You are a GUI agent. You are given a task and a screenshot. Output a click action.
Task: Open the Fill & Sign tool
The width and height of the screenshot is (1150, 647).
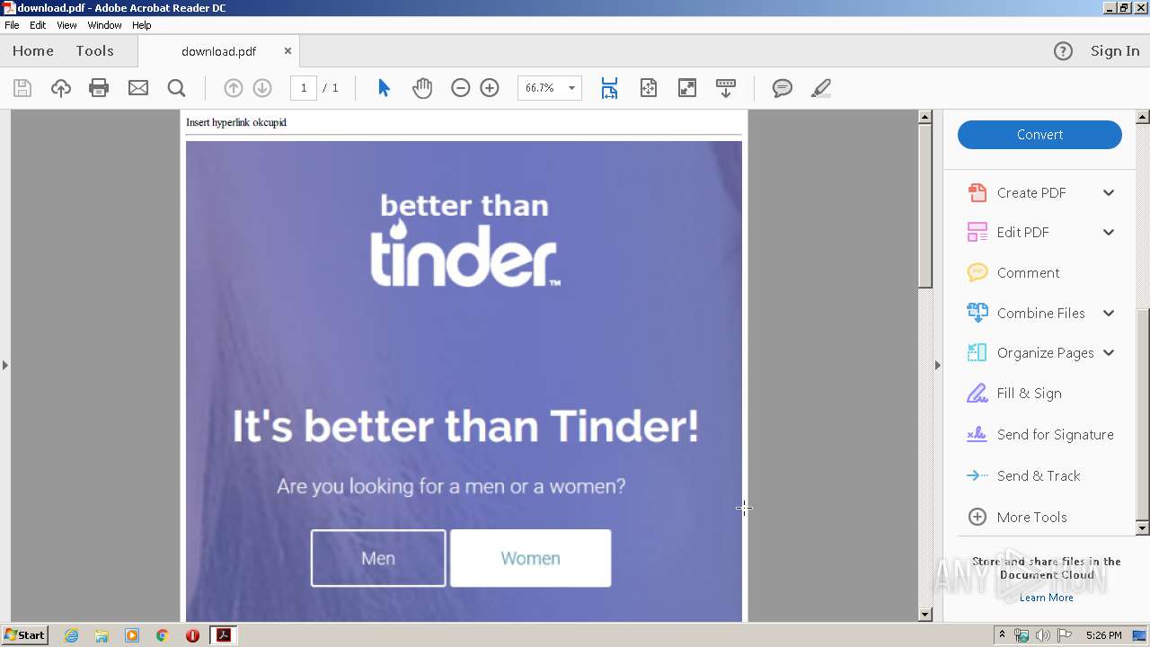click(x=1029, y=393)
